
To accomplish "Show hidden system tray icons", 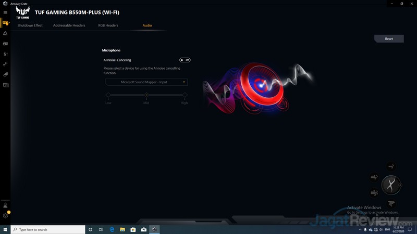I will tap(360, 229).
